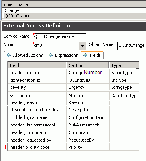The image size is (146, 161).
Task: Select the header,number field cell
Action: pos(37,73)
